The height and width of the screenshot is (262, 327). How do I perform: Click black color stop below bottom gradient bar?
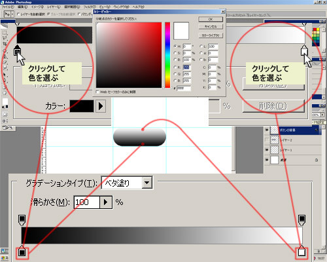click(22, 251)
